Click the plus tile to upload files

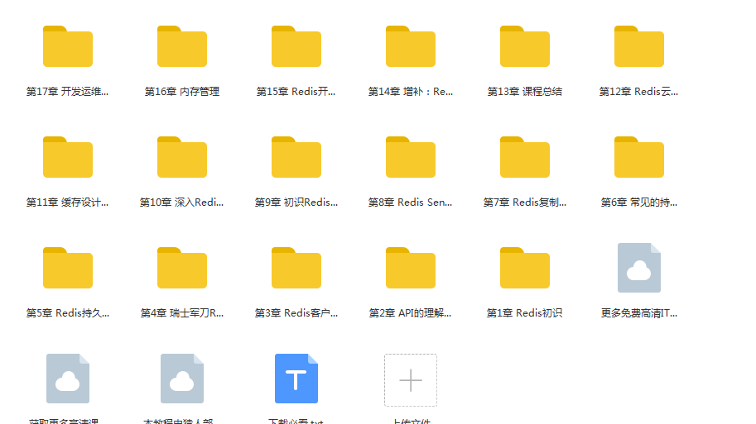coord(410,380)
